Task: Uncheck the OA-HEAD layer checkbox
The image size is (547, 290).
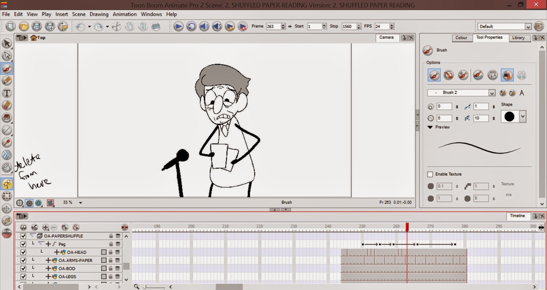Action: click(x=23, y=252)
